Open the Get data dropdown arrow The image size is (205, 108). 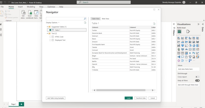pyautogui.click(x=25, y=18)
